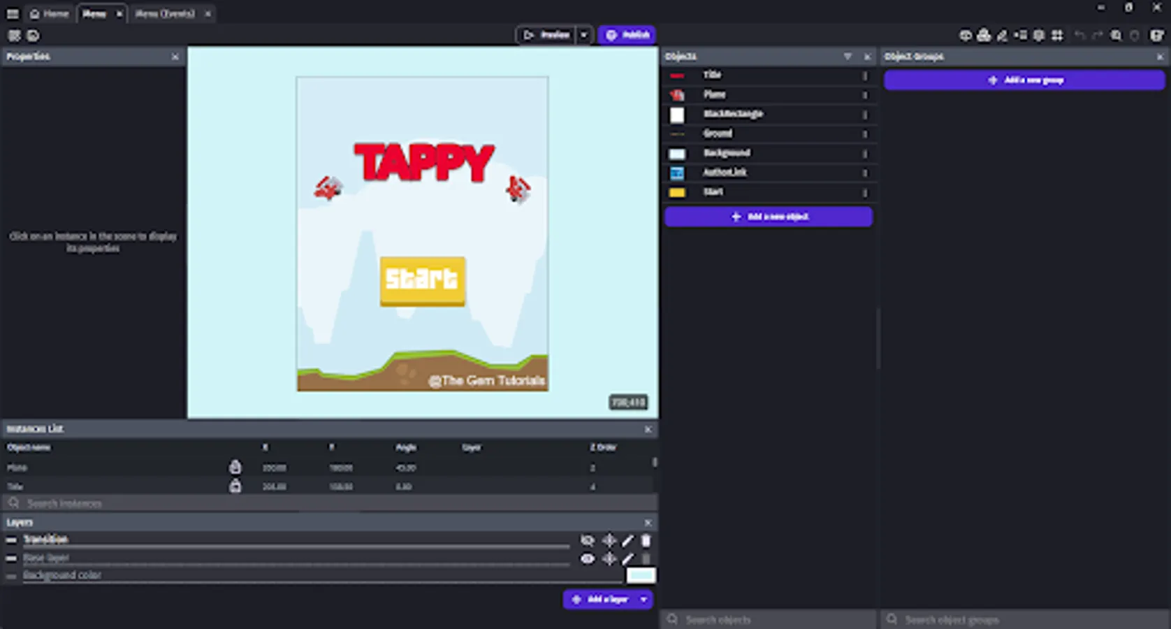This screenshot has height=629, width=1171.
Task: Hide the Transition layer with its eye icon
Action: 588,540
